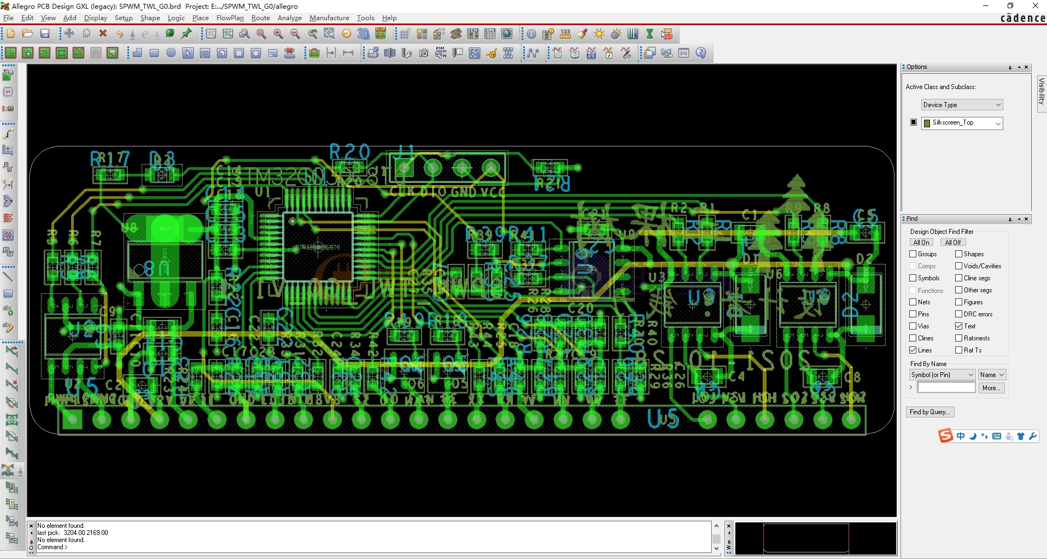Uncheck the Lines checkbox
The height and width of the screenshot is (559, 1047).
coord(913,350)
